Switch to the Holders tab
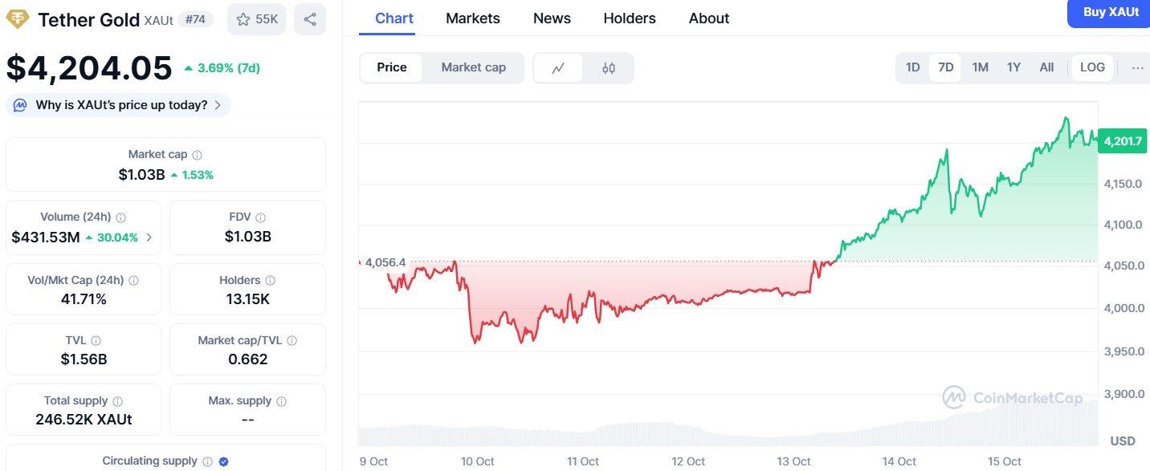 coord(630,18)
